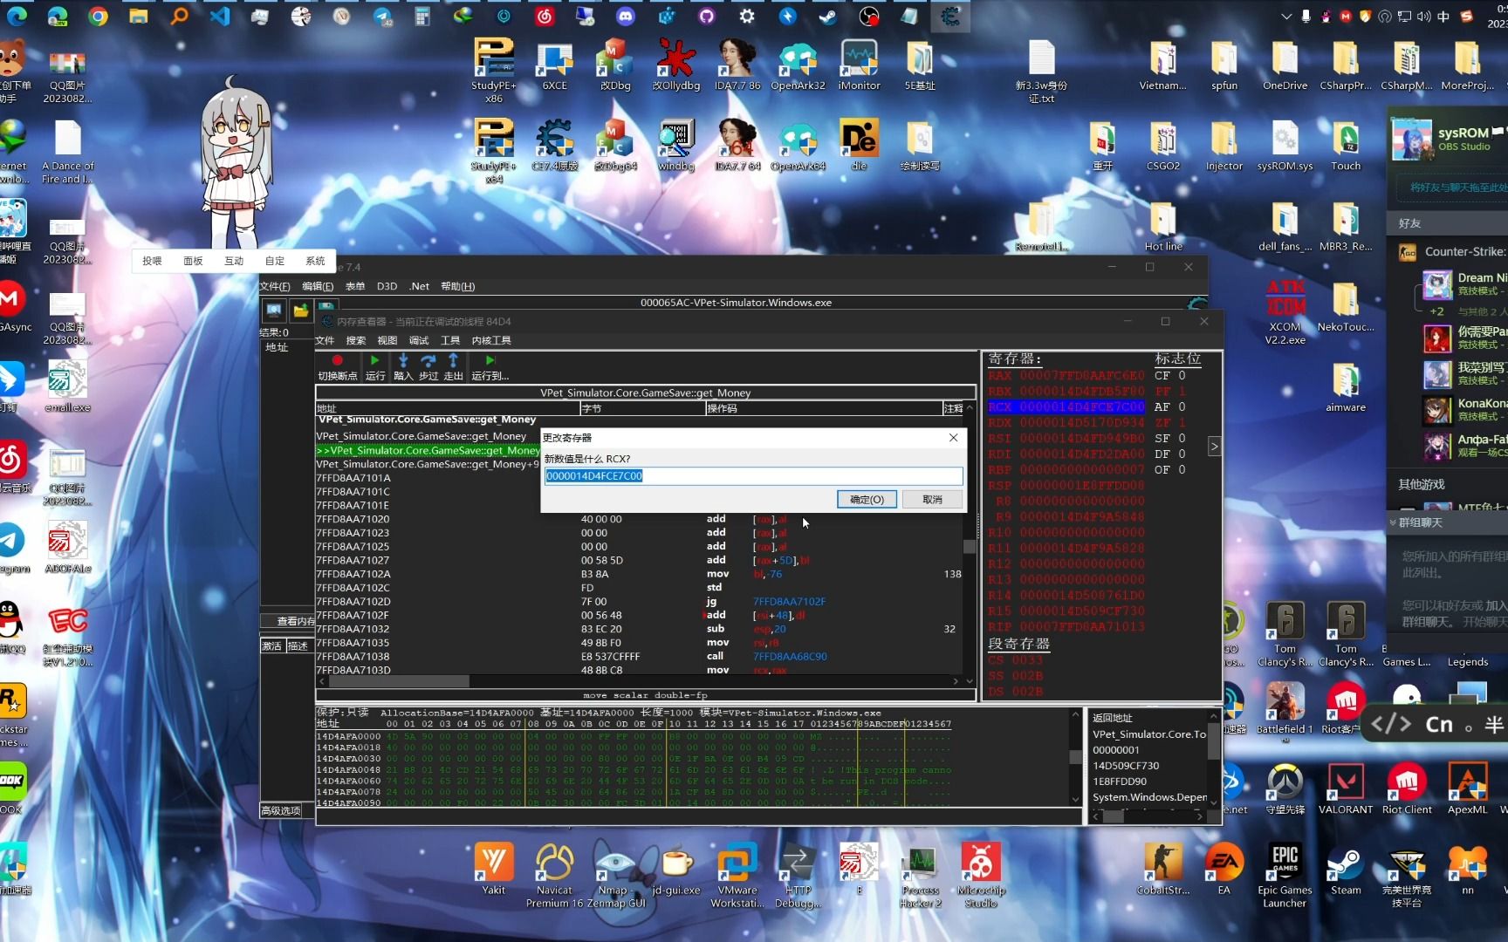
Task: Open the VALORANT desktop shortcut
Action: coord(1345,789)
